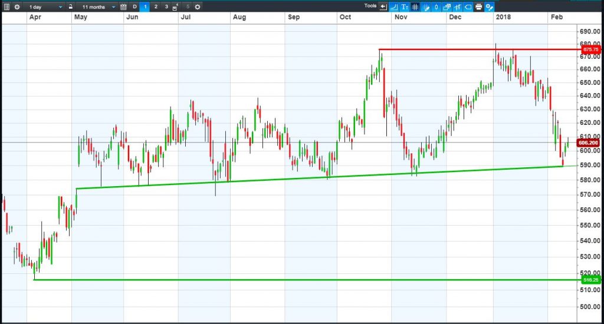Switch to chart layout preset 2
This screenshot has height=324, width=604.
[x=156, y=6]
